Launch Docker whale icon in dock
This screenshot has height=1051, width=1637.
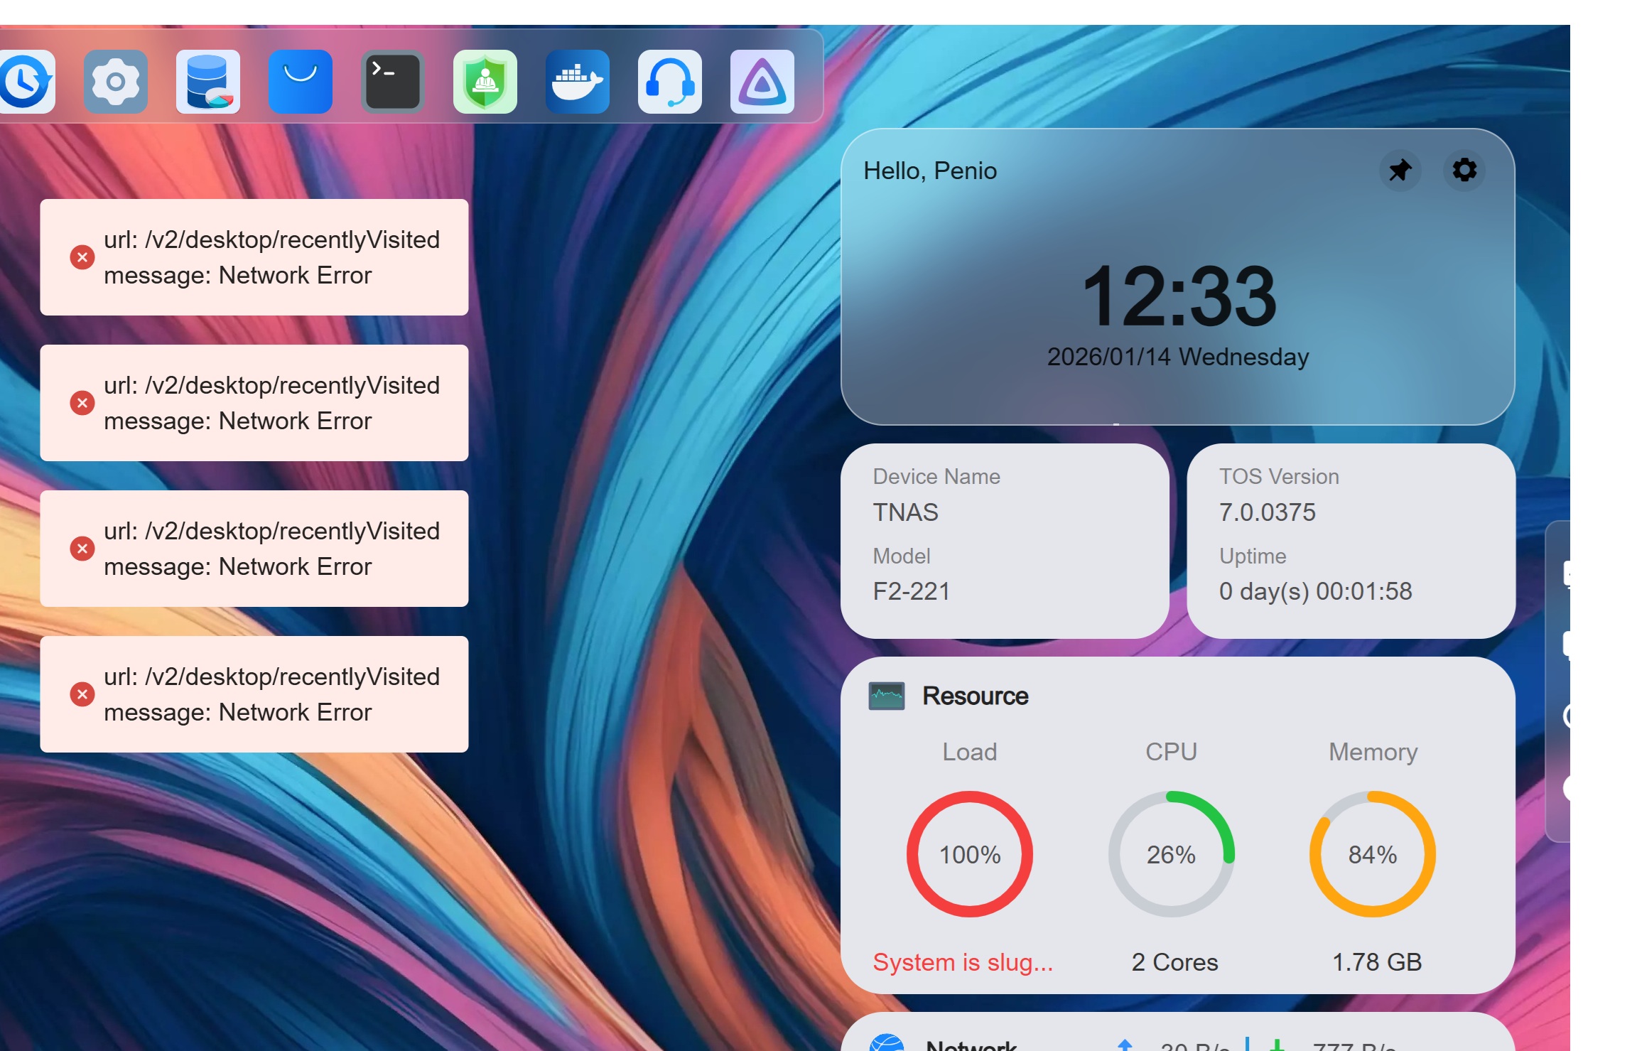point(578,82)
